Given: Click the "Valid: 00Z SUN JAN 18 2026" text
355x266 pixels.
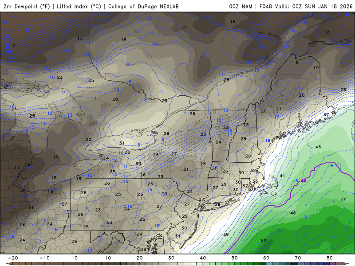Looking at the screenshot, I should click(314, 6).
